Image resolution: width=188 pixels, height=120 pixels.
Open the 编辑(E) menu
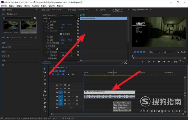tap(12, 6)
